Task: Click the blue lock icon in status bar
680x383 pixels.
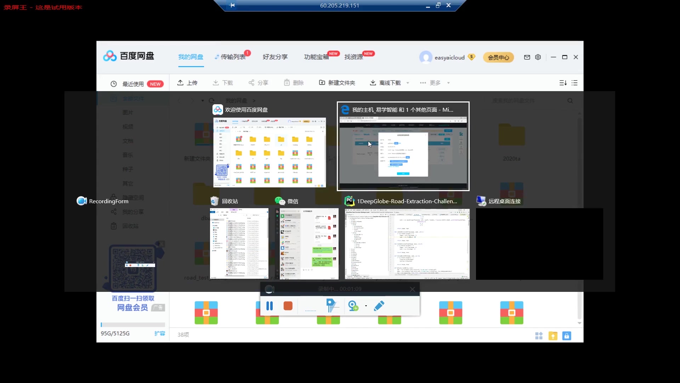Action: pyautogui.click(x=567, y=336)
